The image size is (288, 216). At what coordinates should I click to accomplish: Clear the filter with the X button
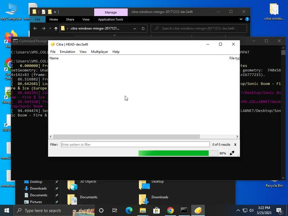point(235,145)
